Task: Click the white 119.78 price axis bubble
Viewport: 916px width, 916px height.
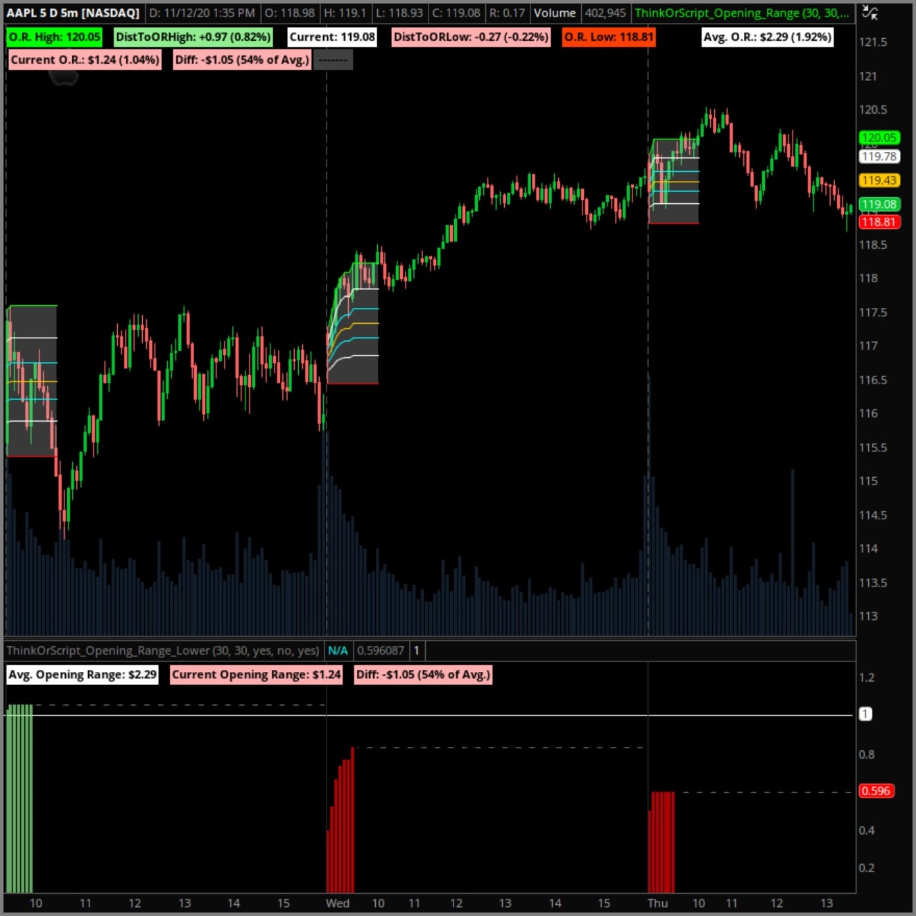Action: (x=879, y=157)
